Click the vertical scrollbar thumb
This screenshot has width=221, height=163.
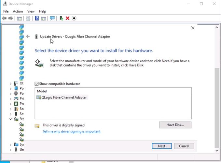217,108
